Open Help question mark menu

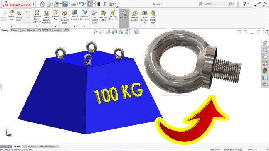244,4
